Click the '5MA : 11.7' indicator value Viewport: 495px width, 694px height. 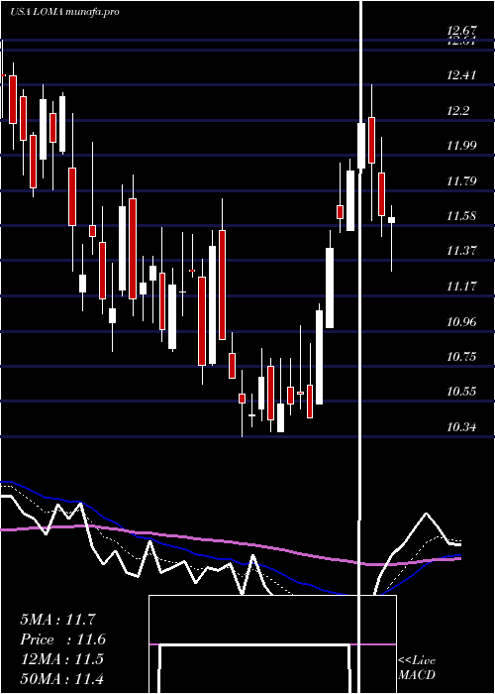[57, 620]
